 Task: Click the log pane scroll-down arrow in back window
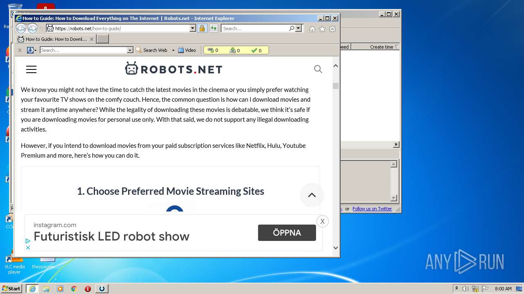tap(394, 198)
